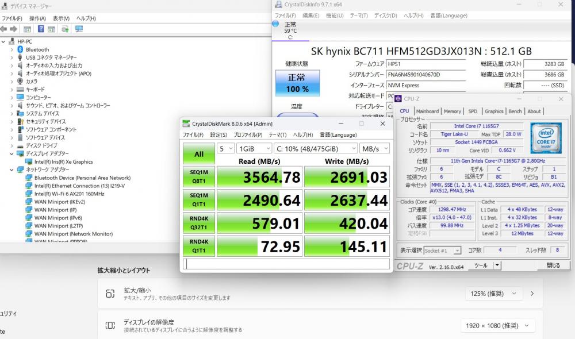Click the Help icon in Device Manager toolbar

41,29
